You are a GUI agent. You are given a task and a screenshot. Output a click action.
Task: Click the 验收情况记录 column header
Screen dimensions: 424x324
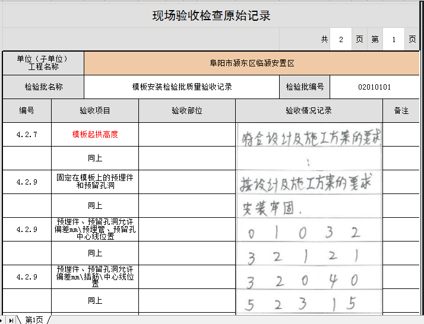click(309, 111)
